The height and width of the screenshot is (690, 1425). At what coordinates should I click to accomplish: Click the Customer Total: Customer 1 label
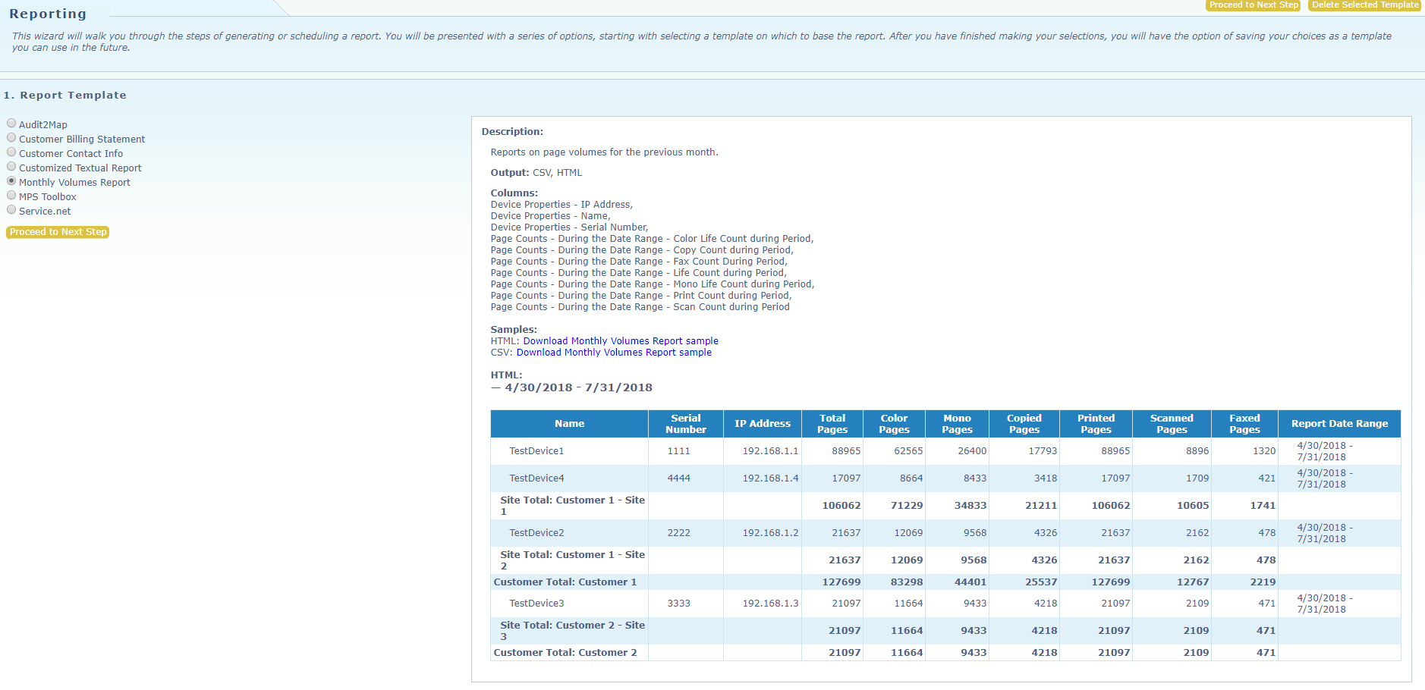pyautogui.click(x=565, y=582)
